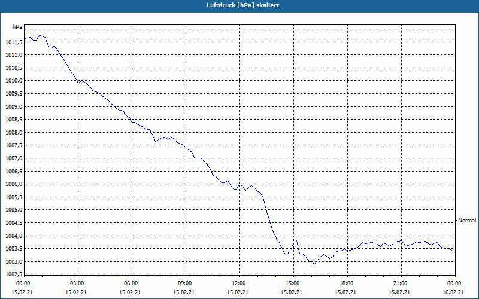Screen dimensions: 479x299
Task: Pick the 1008,0 pressure axis label
Action: click(14, 133)
